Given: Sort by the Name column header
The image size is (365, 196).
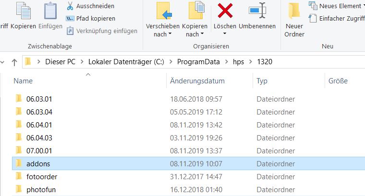Looking at the screenshot, I should click(23, 81).
